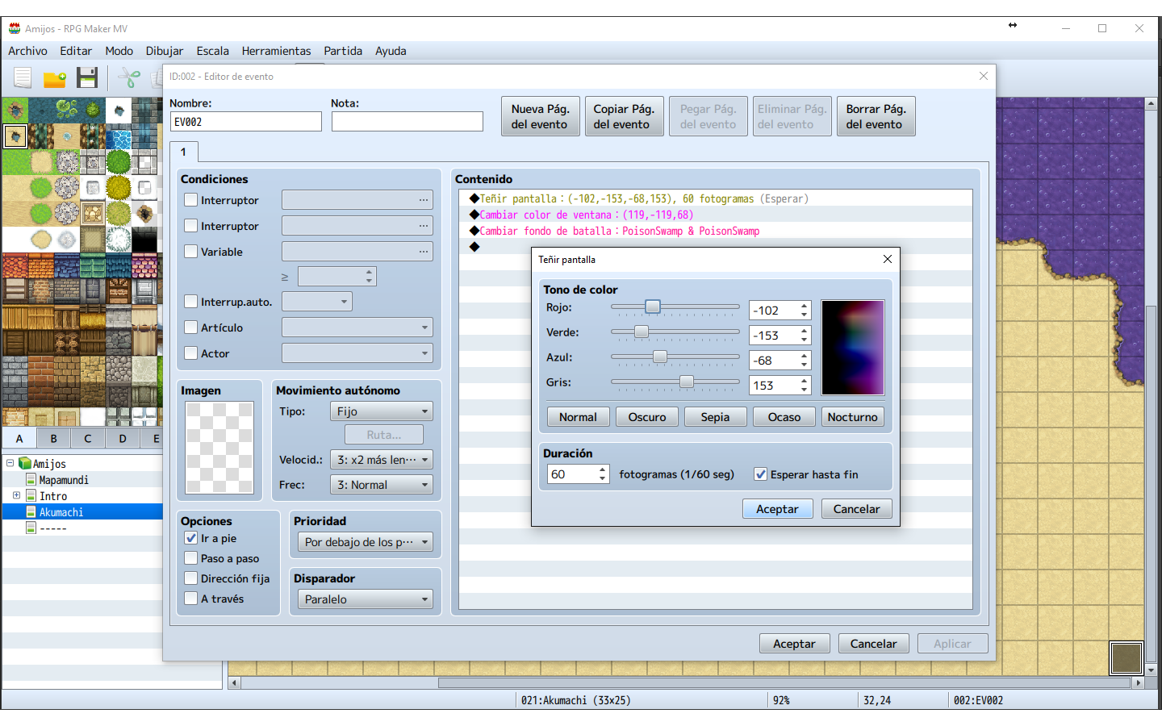Apply the Nocturno color preset

(x=853, y=417)
